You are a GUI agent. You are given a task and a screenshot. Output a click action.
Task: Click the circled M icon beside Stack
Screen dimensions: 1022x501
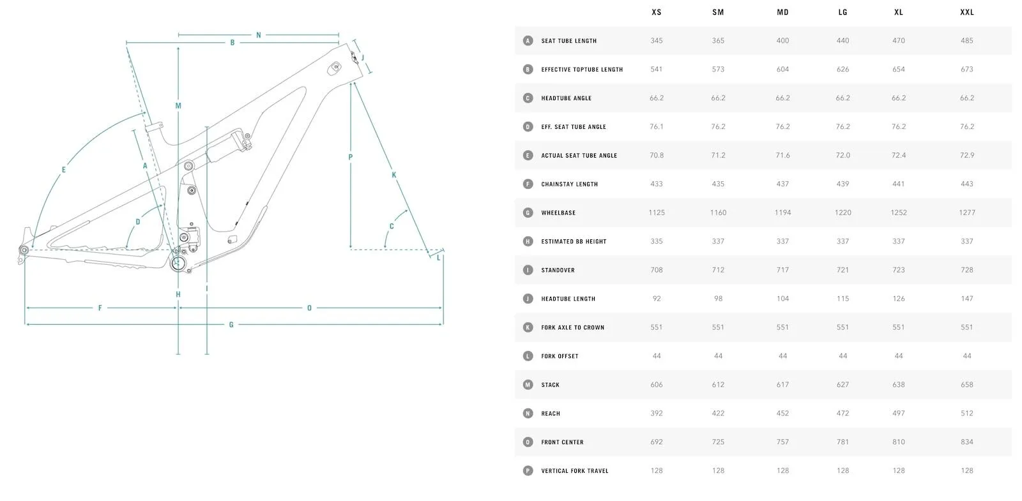528,385
